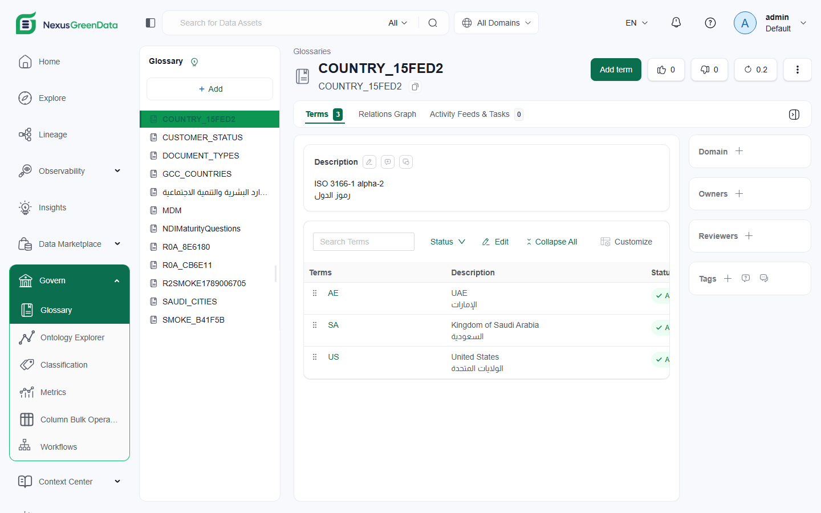Open the SA term link
The image size is (821, 513).
click(333, 325)
